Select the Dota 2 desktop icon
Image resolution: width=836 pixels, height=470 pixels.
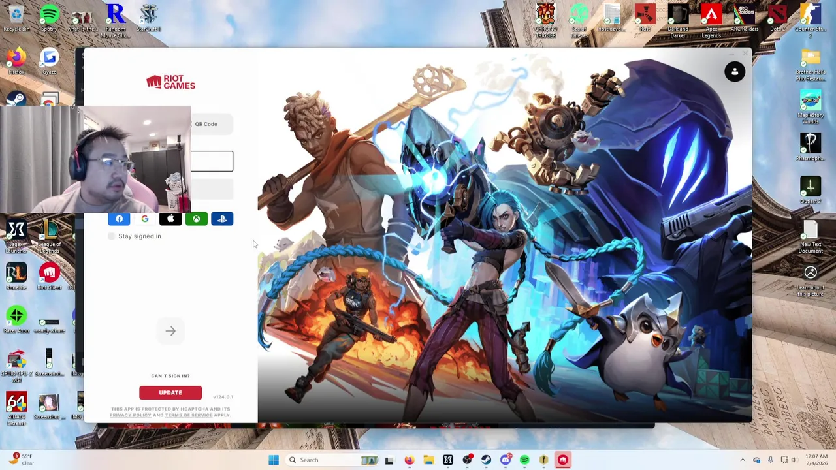pos(777,18)
